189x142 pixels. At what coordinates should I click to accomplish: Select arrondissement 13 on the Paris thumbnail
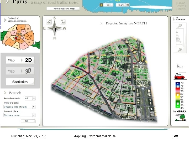24,45
